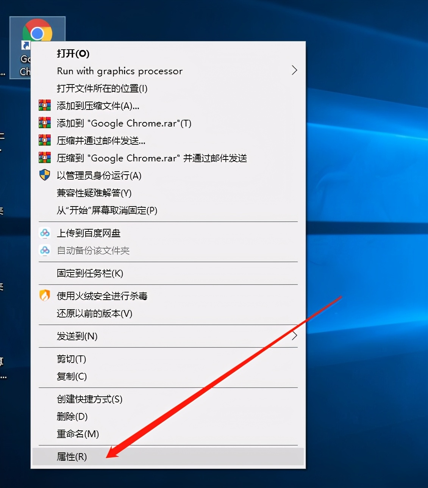This screenshot has width=428, height=488.
Task: Open 兼容性疑难解答(Y)
Action: point(168,193)
